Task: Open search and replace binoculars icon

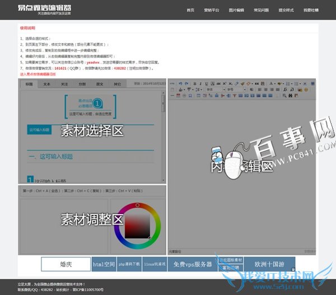Action: click(x=290, y=96)
